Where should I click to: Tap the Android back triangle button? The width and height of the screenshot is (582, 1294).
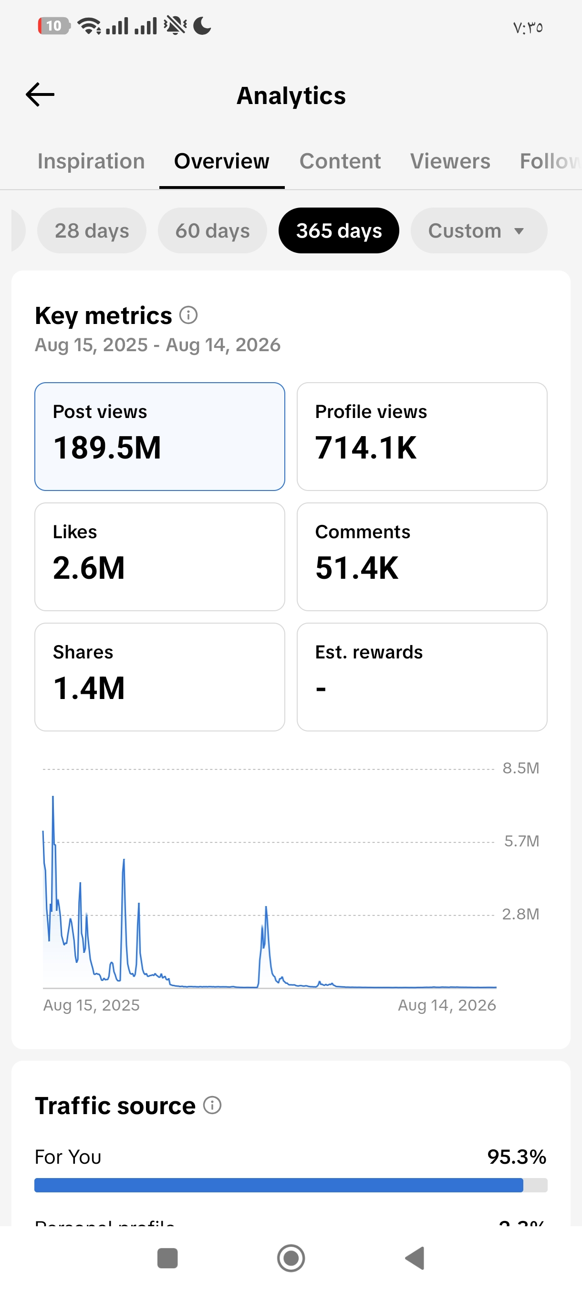click(x=415, y=1258)
